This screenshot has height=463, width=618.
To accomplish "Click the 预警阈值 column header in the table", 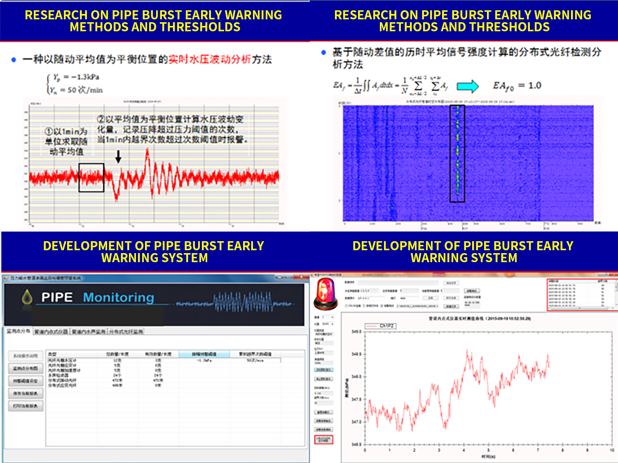I will point(204,354).
